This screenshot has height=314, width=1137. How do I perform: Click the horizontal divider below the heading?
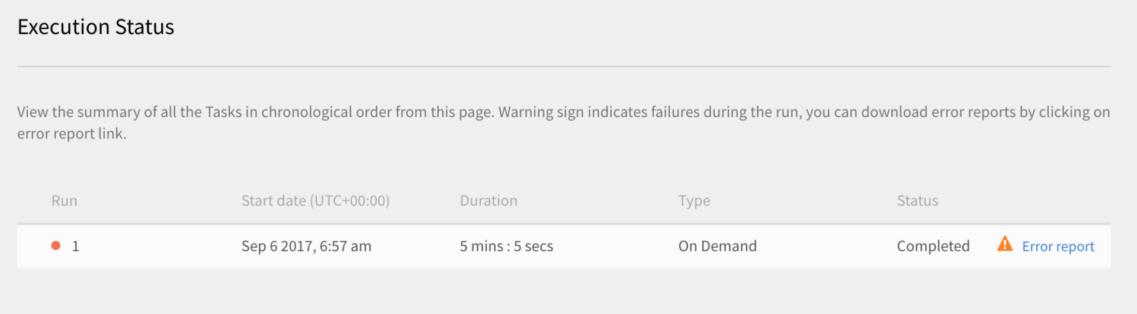563,66
